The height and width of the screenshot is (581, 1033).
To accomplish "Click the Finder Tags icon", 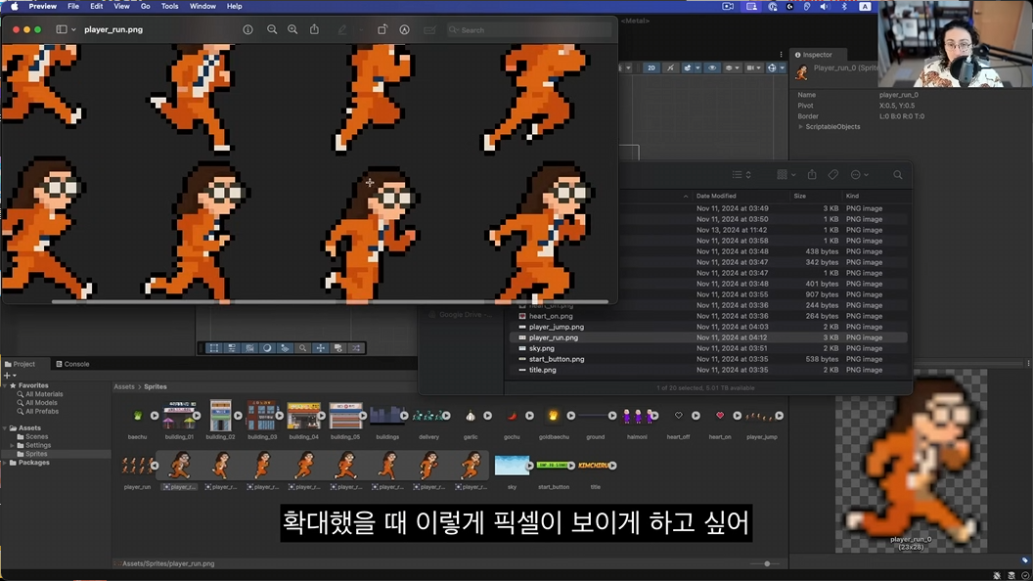I will (832, 174).
